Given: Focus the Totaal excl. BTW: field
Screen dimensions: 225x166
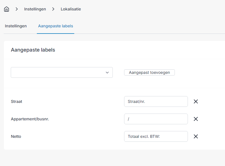Looking at the screenshot, I should (x=156, y=136).
